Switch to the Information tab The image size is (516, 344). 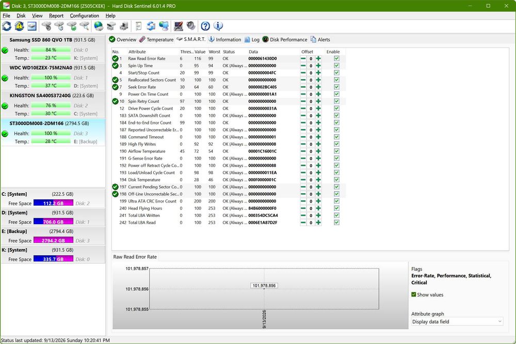click(x=225, y=40)
